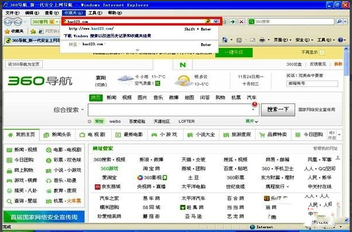Click the red notification badge on search box
This screenshot has height=232, width=352.
pyautogui.click(x=255, y=104)
